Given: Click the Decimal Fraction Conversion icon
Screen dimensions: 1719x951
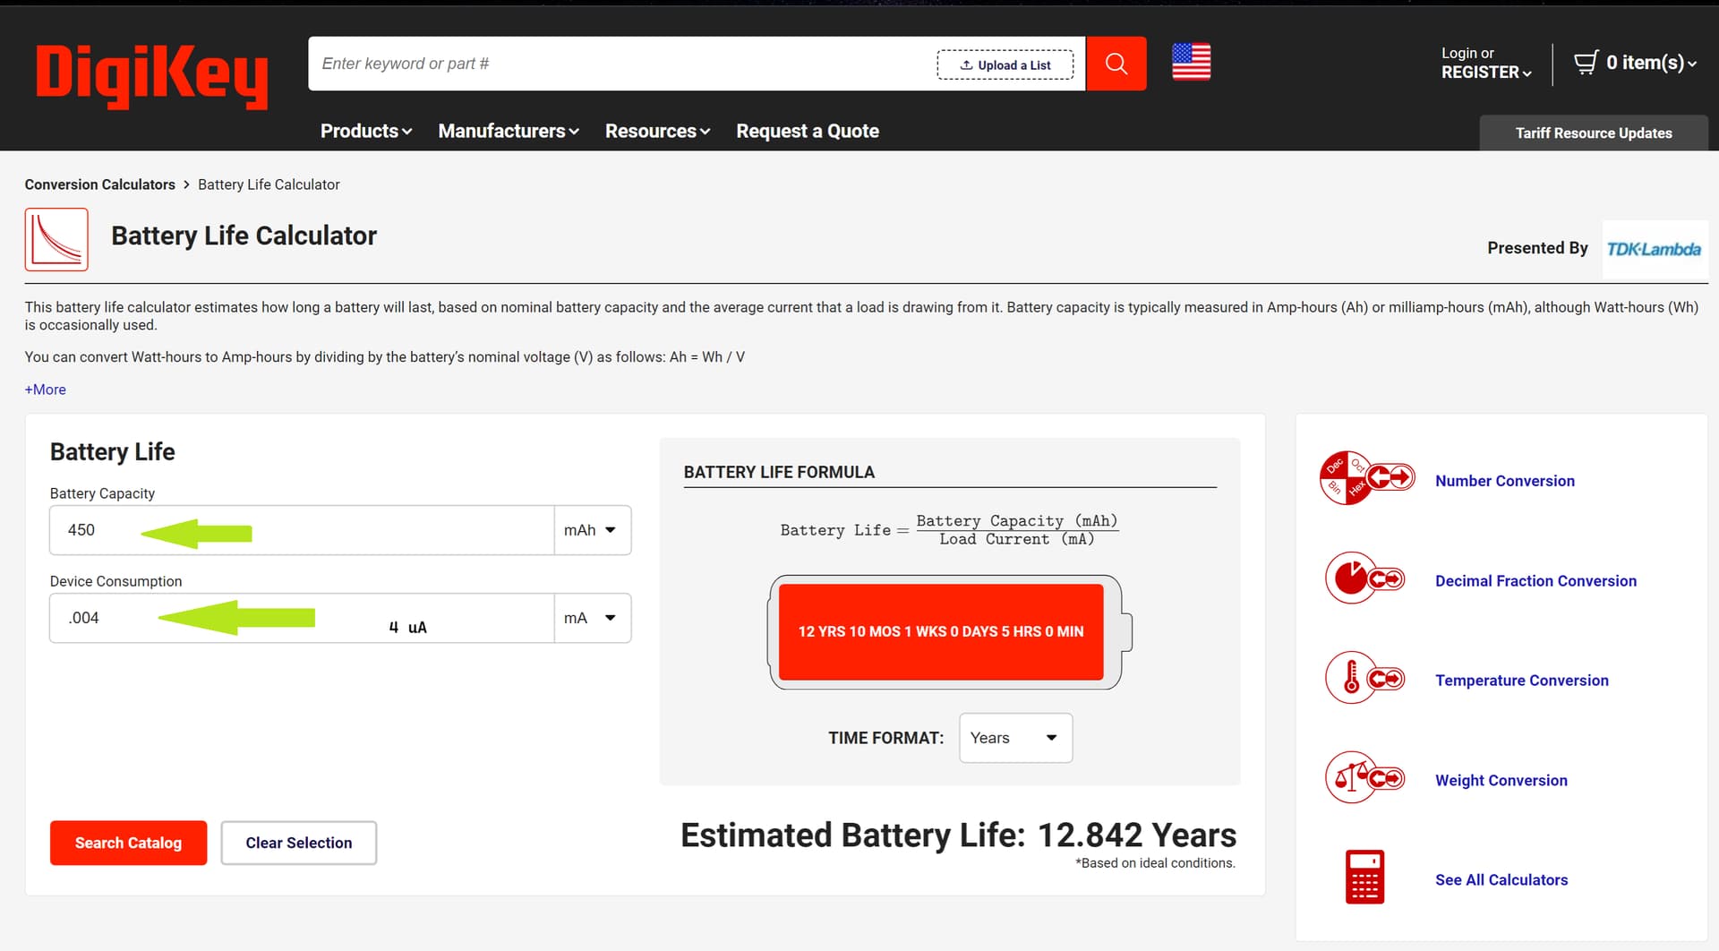Looking at the screenshot, I should pos(1365,578).
